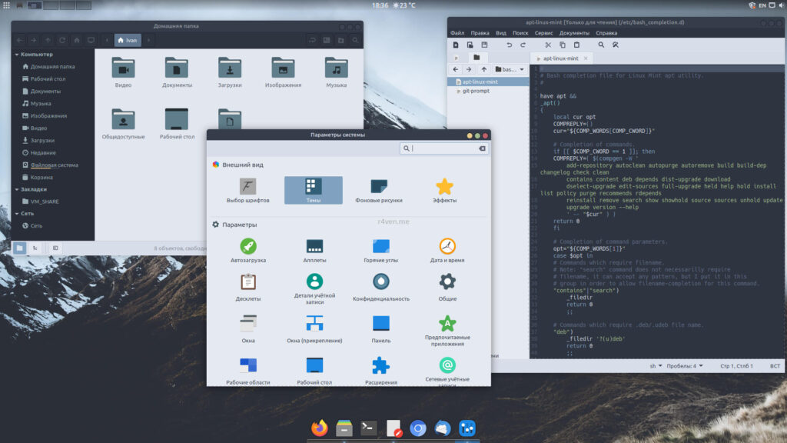This screenshot has height=443, width=787.
Task: Select the apt-linux-mint document tab
Action: click(562, 58)
